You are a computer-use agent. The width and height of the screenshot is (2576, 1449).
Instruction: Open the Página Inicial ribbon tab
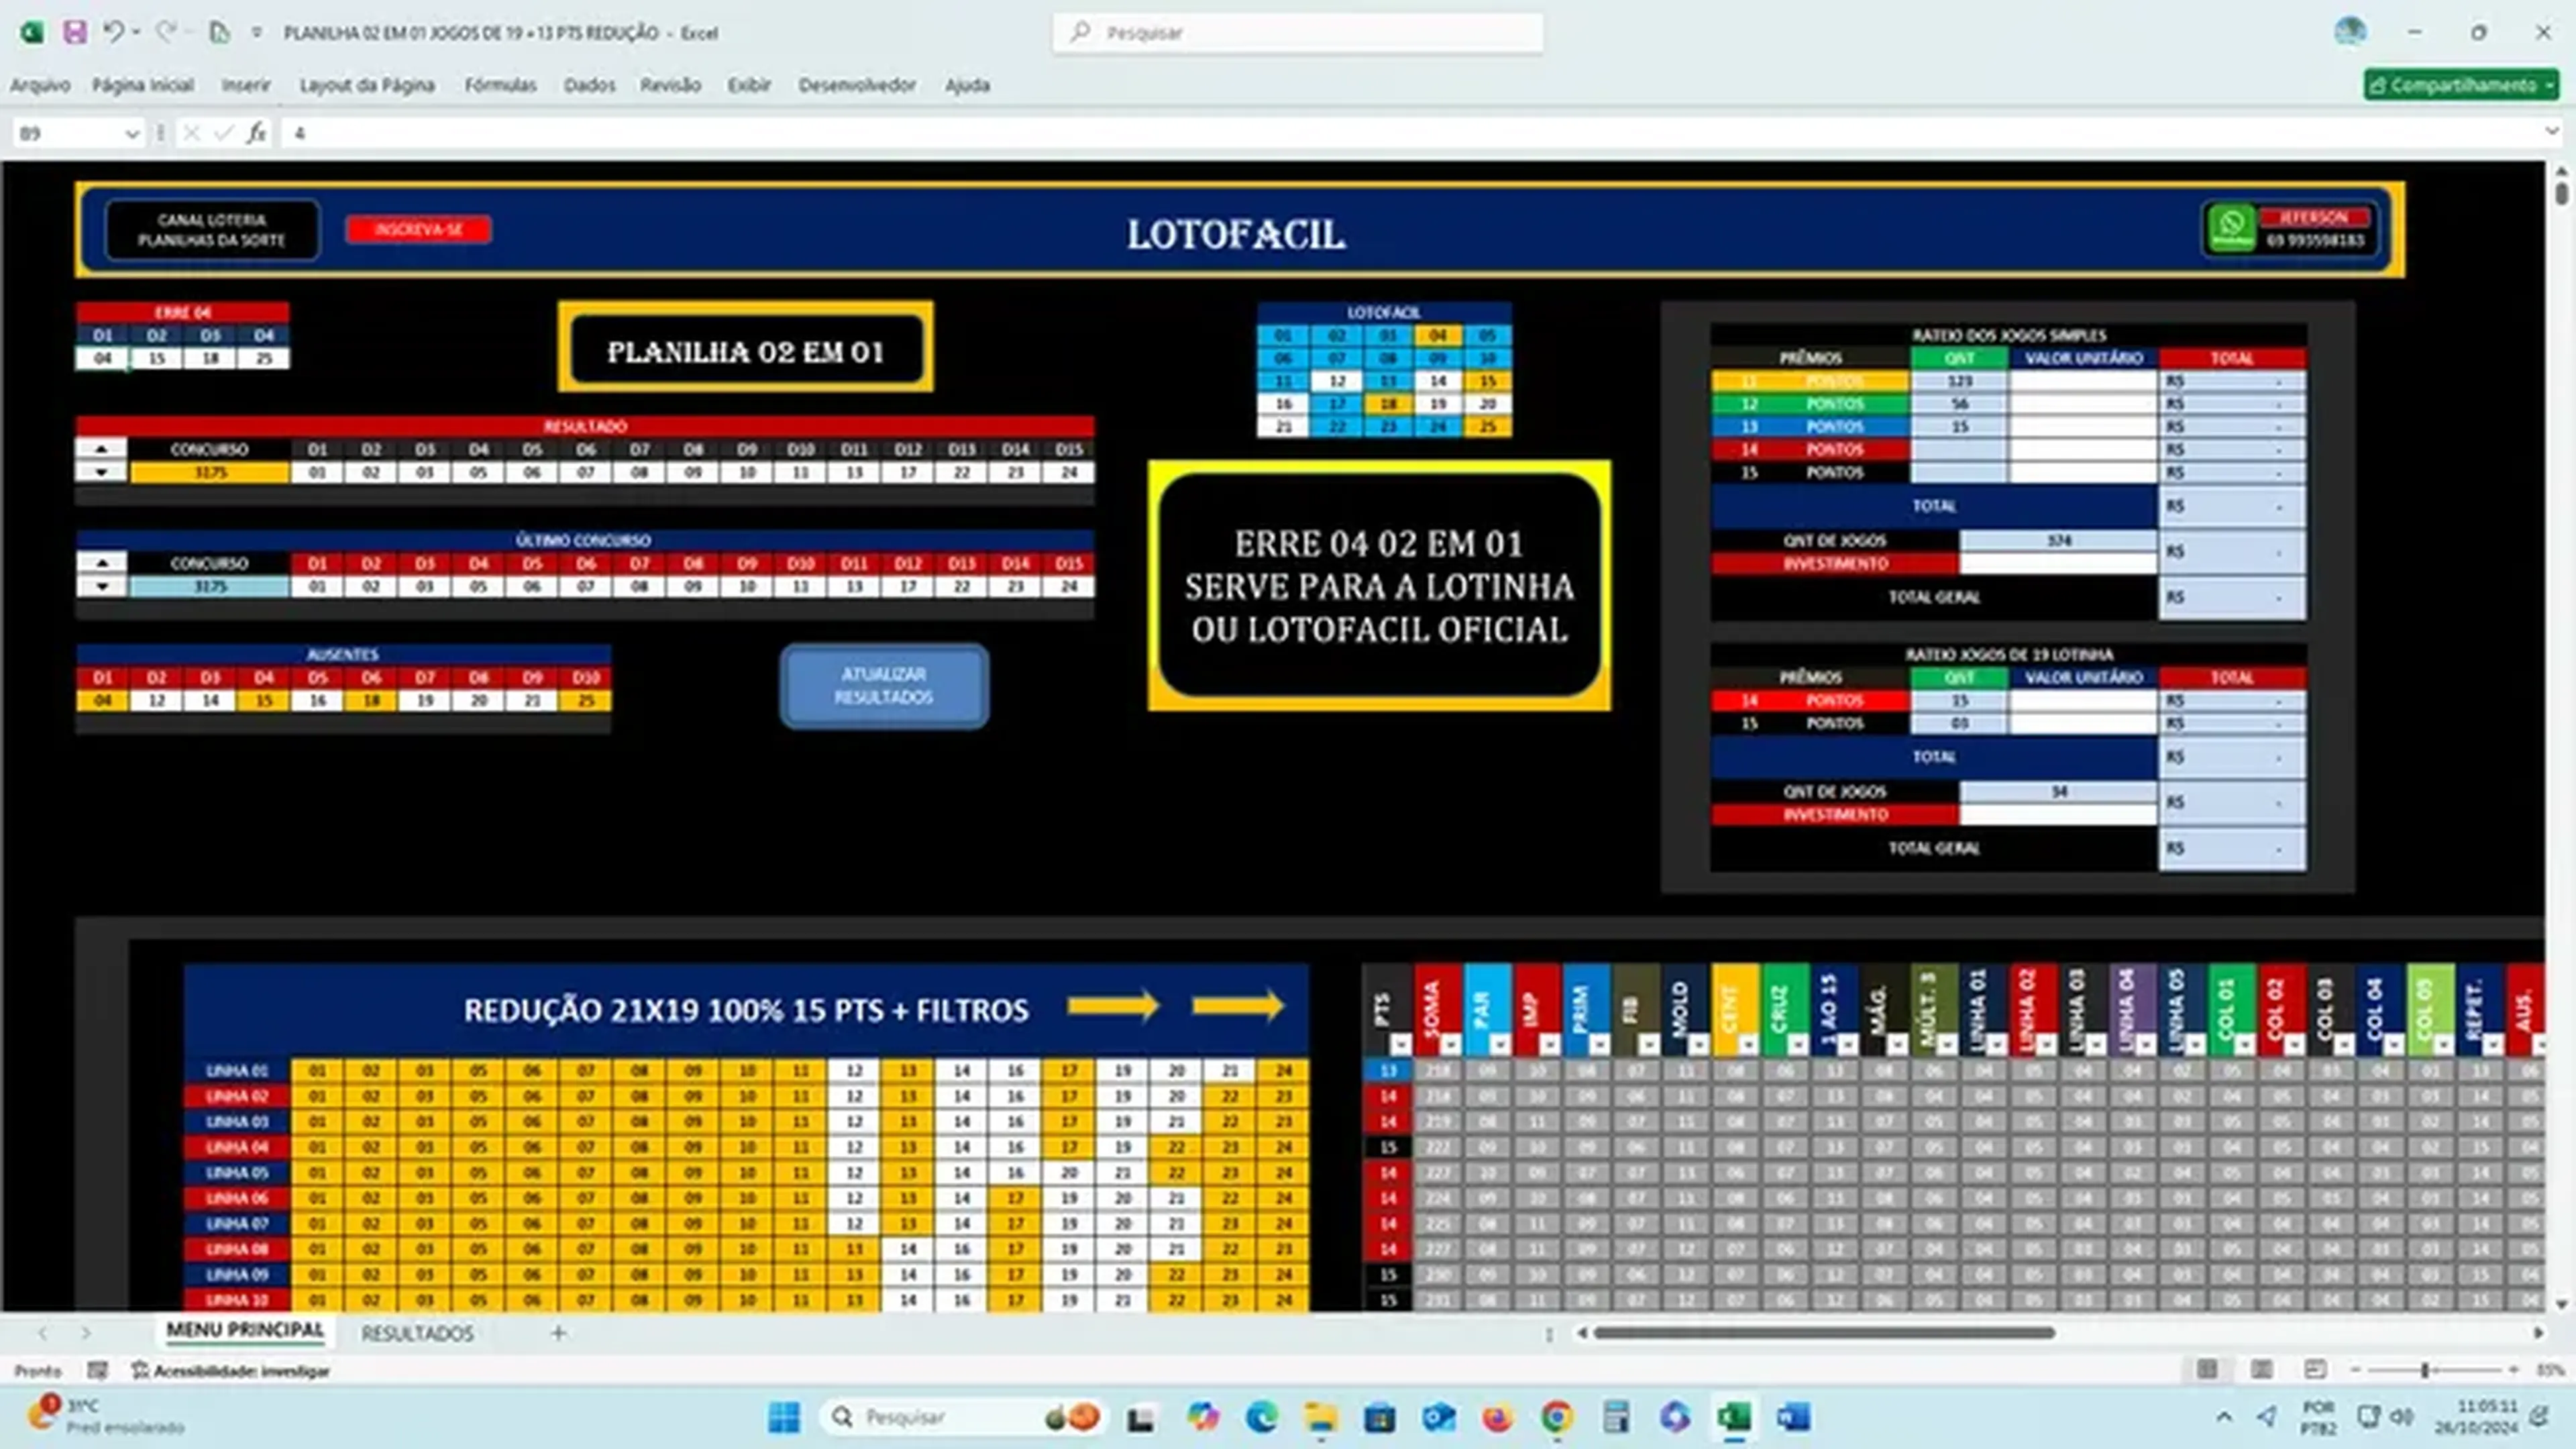click(143, 85)
